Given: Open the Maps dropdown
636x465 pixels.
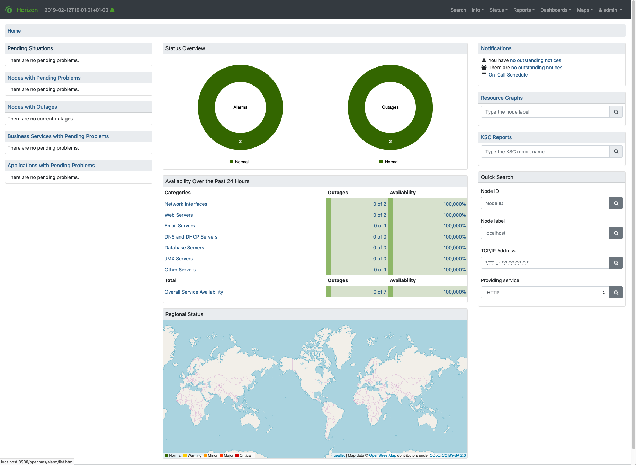Looking at the screenshot, I should pyautogui.click(x=584, y=10).
